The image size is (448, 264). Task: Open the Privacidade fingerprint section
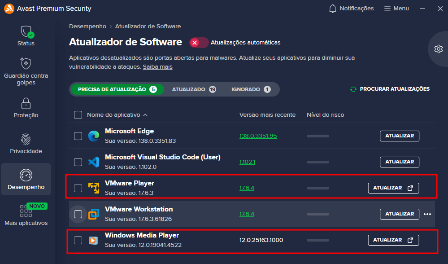pyautogui.click(x=26, y=143)
